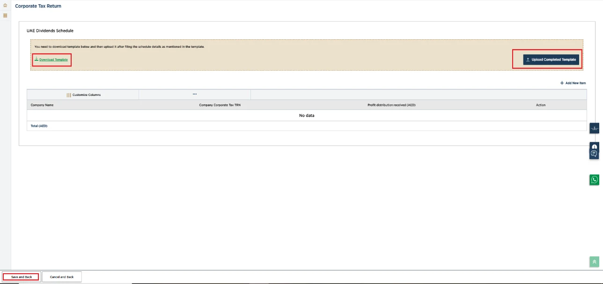Open Customize Columns
This screenshot has height=284, width=603.
click(x=83, y=95)
